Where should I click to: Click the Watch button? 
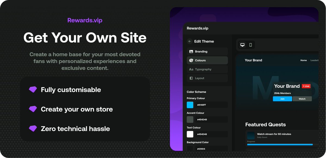point(302,99)
